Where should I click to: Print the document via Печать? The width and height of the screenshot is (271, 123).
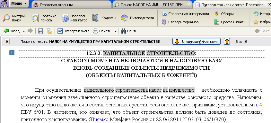[x=102, y=31]
